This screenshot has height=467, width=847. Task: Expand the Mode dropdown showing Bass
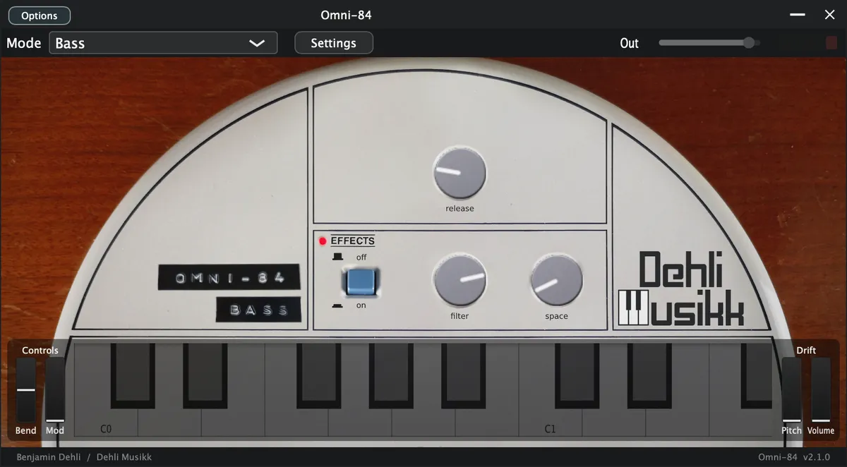click(x=163, y=43)
